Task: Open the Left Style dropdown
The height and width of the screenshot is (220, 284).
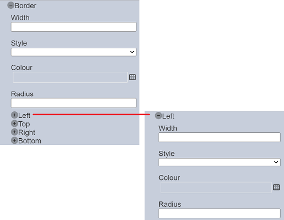Action: (220, 162)
